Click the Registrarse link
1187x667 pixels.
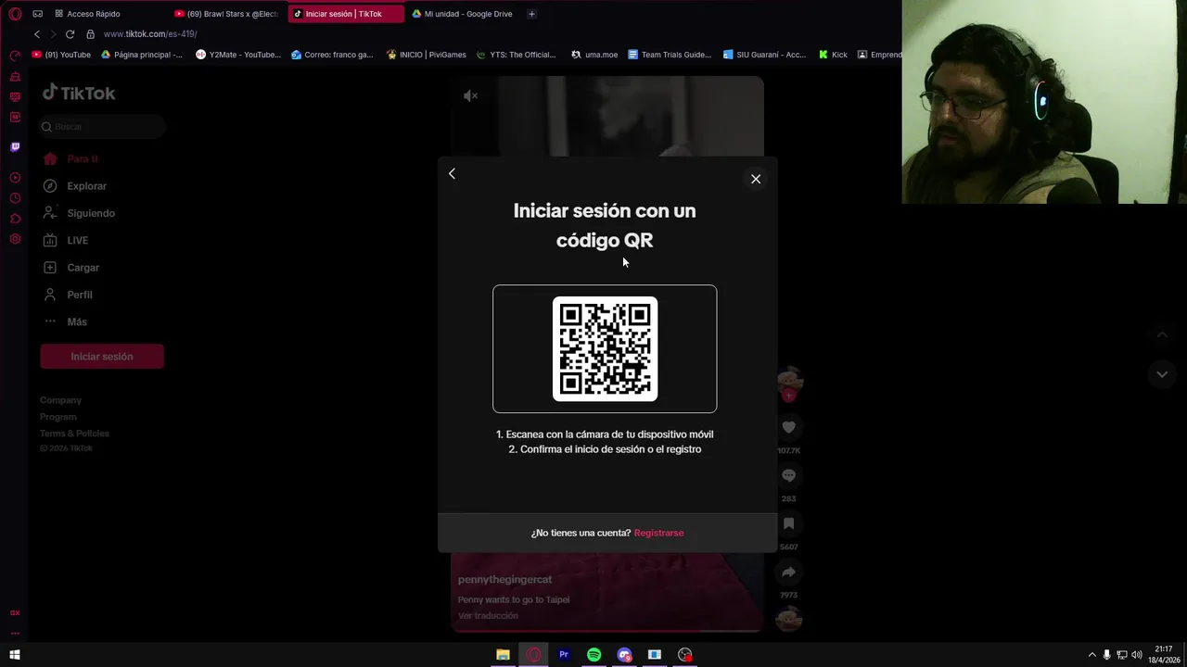[658, 533]
